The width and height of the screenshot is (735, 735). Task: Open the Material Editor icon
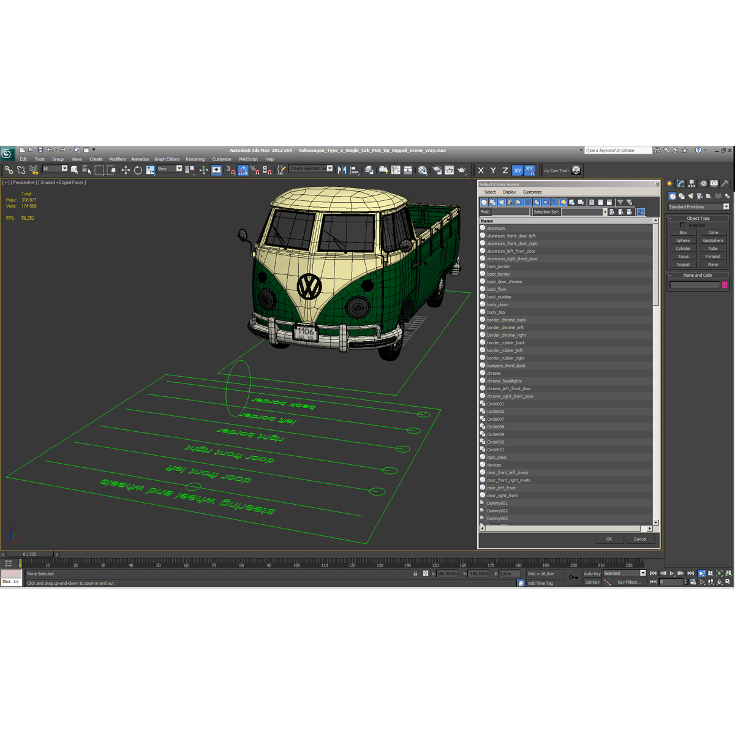coord(423,170)
